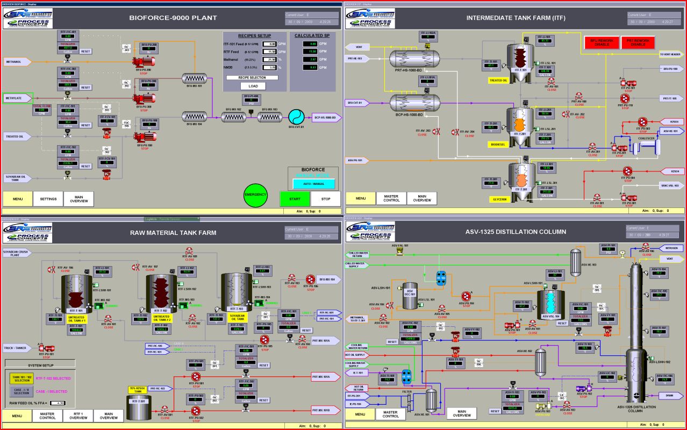Screen dimensions: 687x430
Task: Toggle the PRT REWORK DISABLE button
Action: pos(637,42)
